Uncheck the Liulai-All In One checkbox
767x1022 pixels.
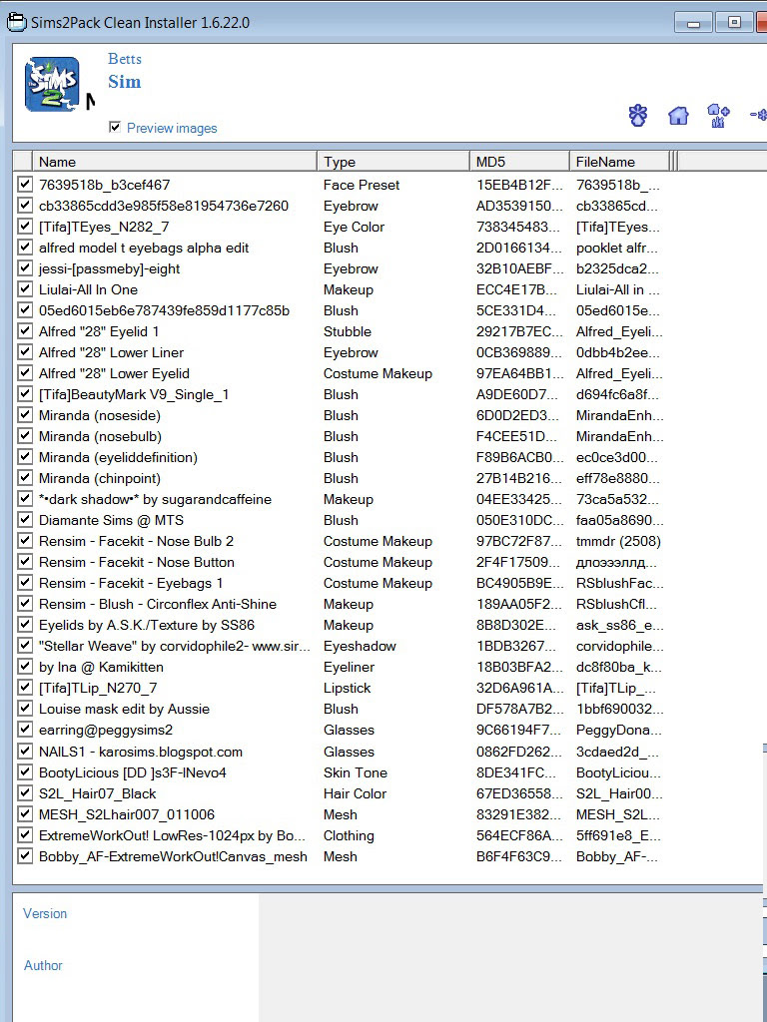pos(25,289)
